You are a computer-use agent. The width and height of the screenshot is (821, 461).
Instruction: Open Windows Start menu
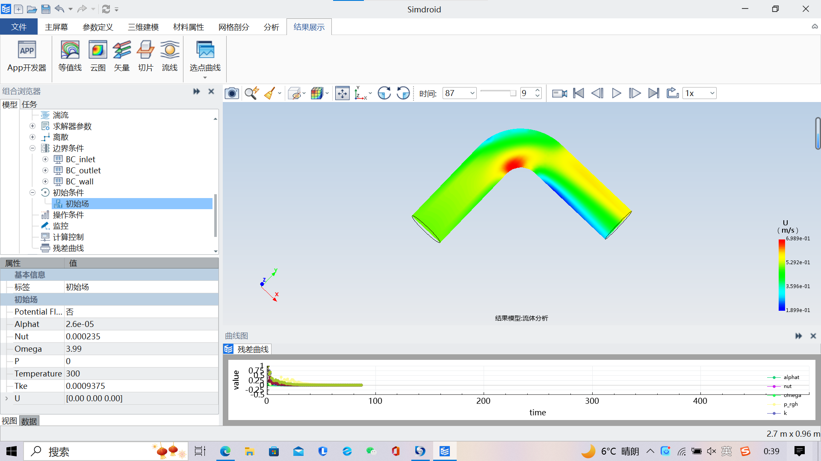point(12,451)
